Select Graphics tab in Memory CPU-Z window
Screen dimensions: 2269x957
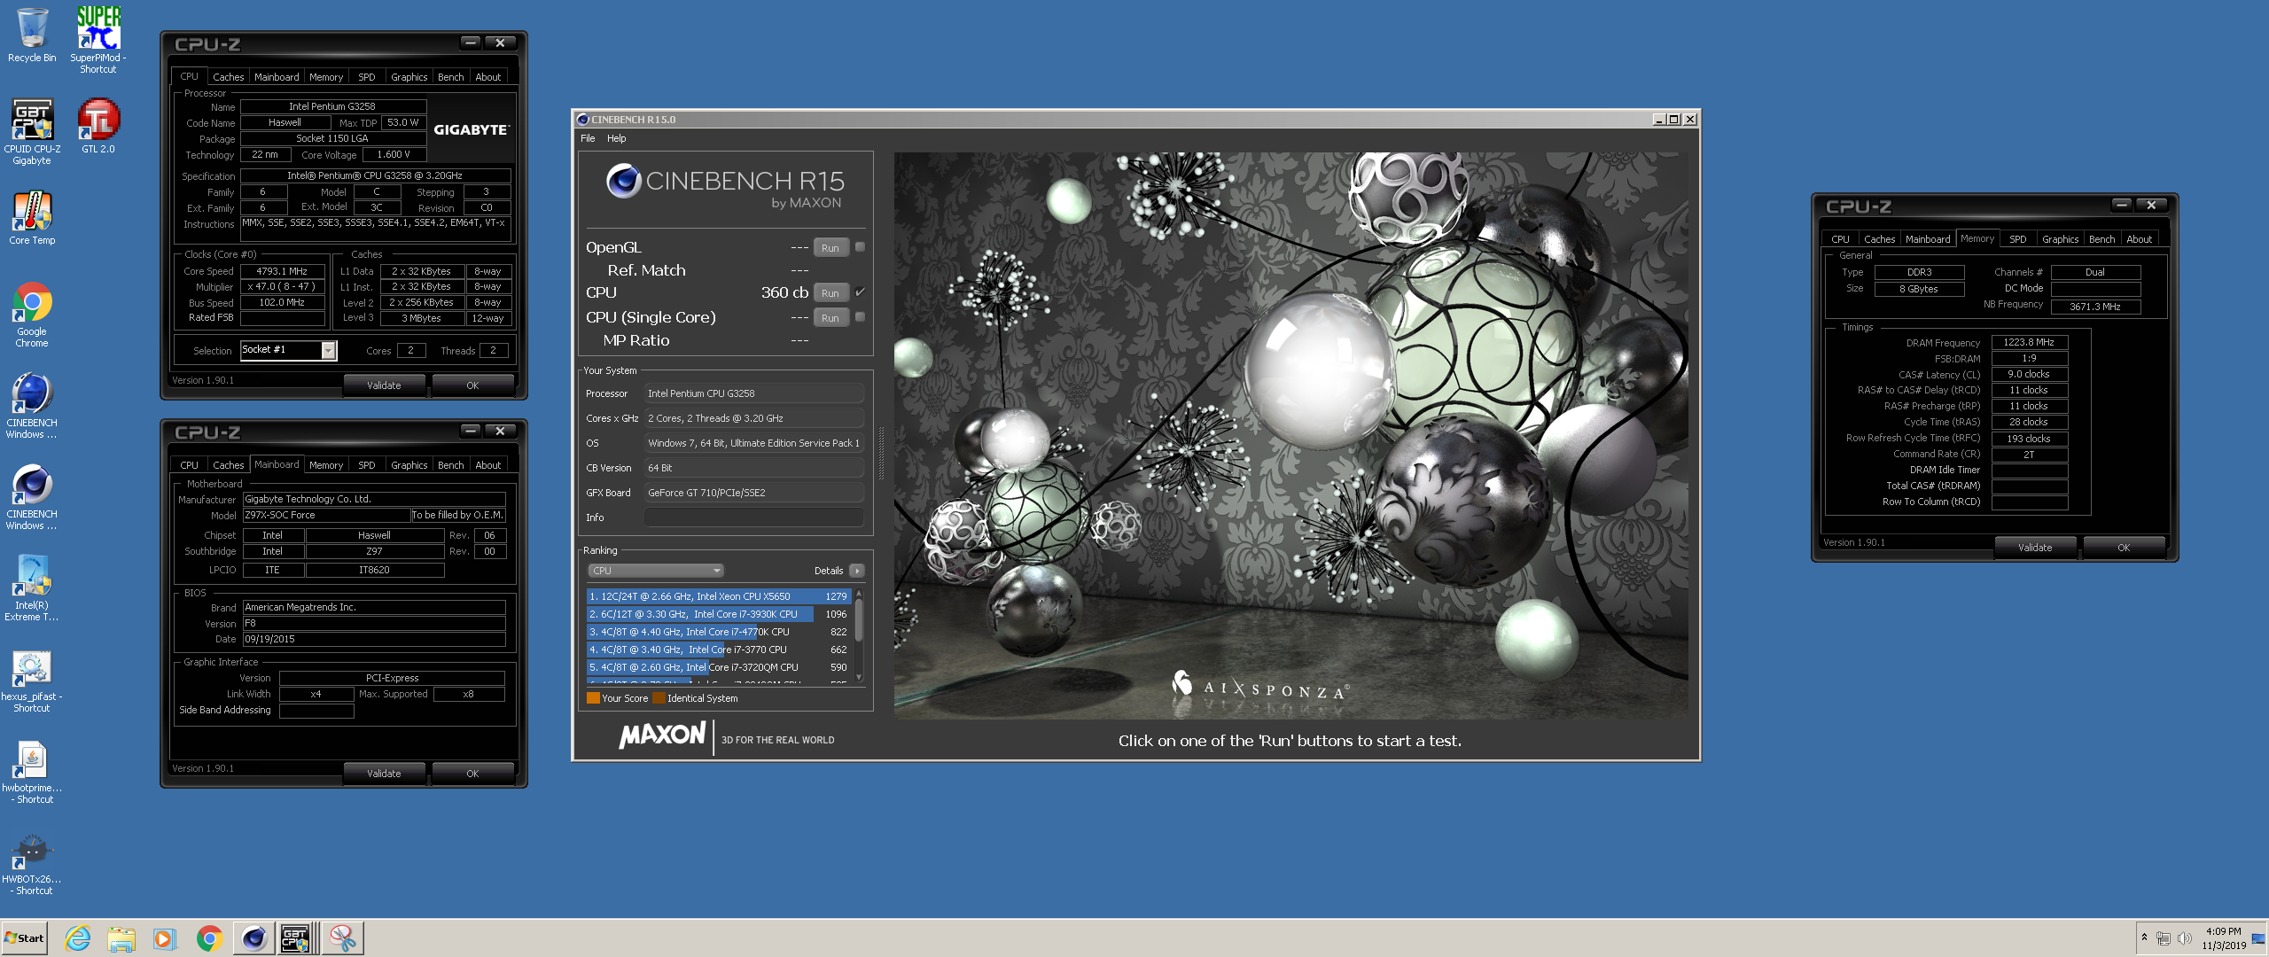click(x=2060, y=239)
